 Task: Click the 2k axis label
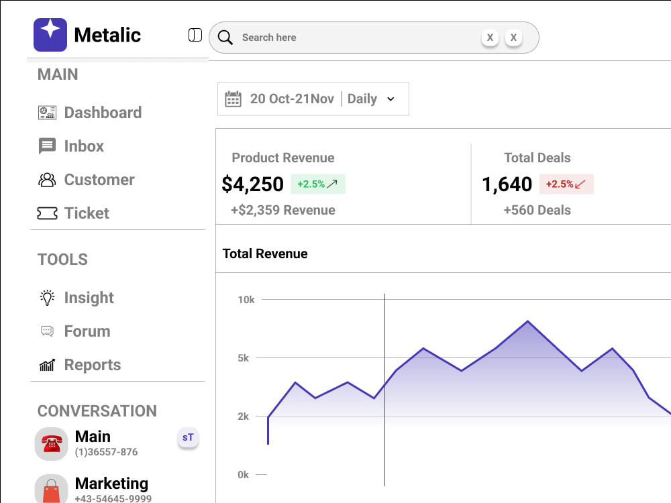click(x=243, y=416)
